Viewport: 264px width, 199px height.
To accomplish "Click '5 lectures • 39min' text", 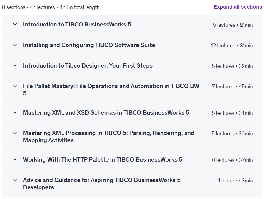I will (x=232, y=134).
